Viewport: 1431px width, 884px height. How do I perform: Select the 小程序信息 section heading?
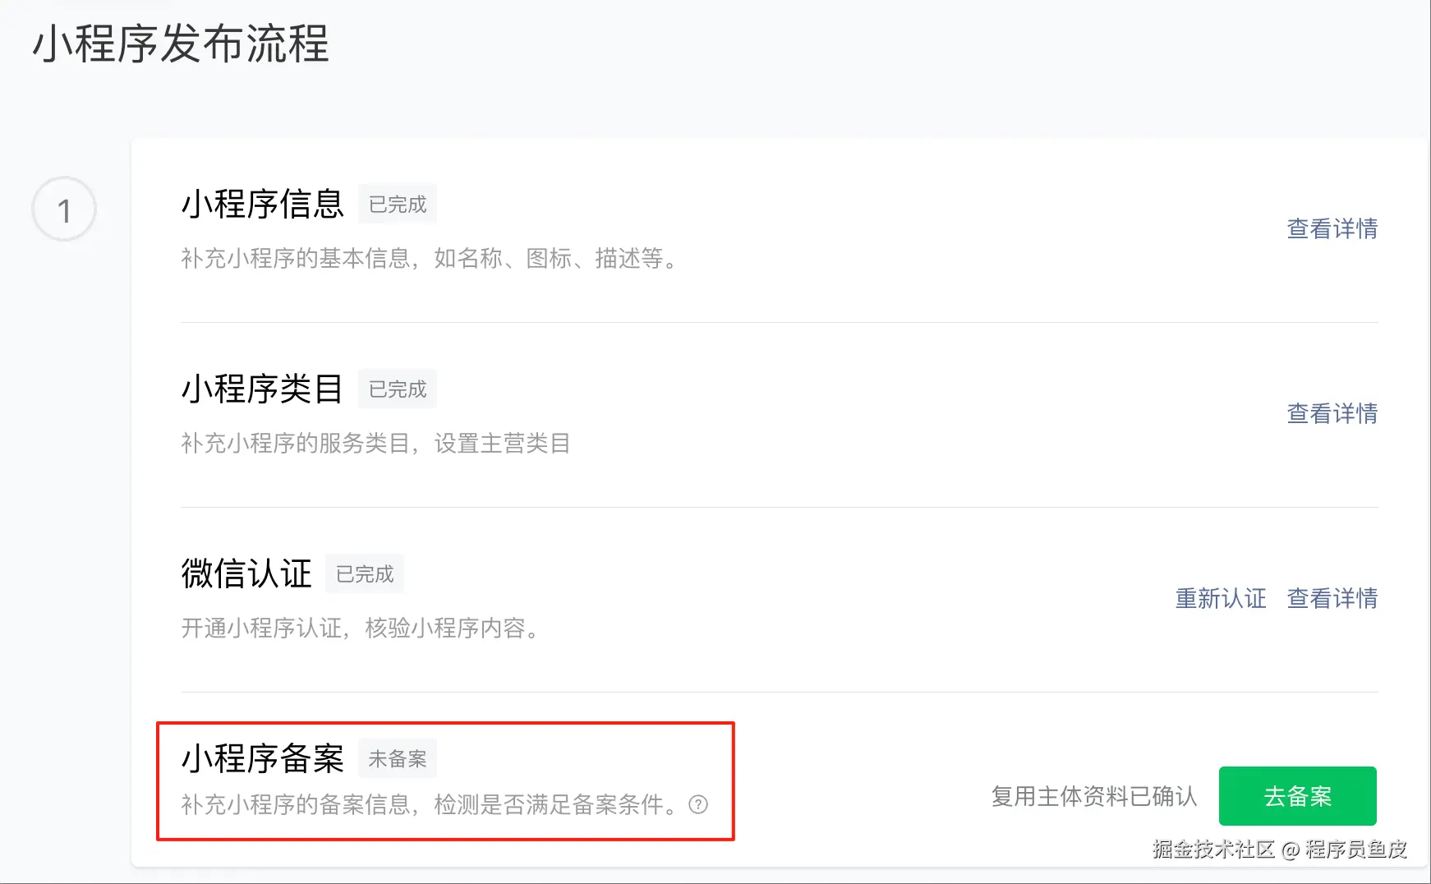[x=263, y=204]
